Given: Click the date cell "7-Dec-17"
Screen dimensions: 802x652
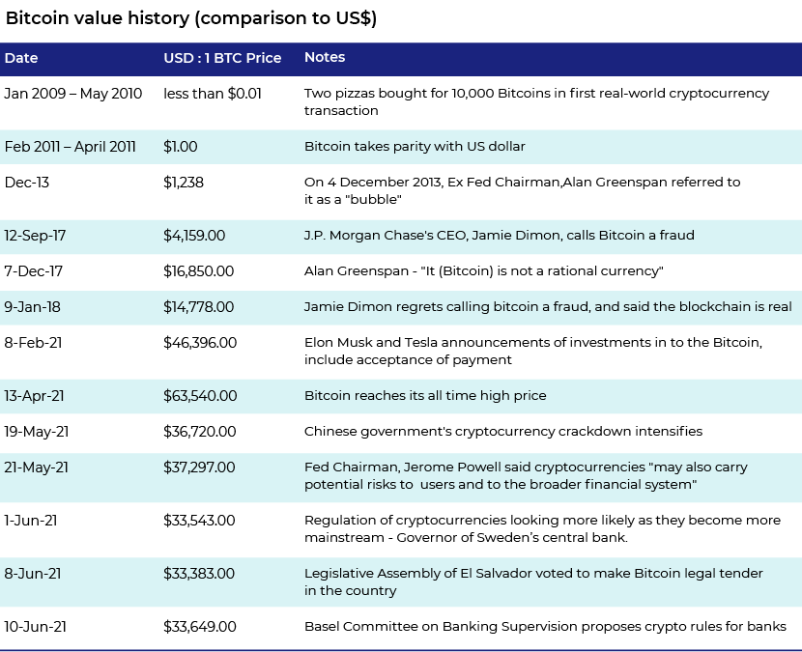Looking at the screenshot, I should (x=33, y=271).
